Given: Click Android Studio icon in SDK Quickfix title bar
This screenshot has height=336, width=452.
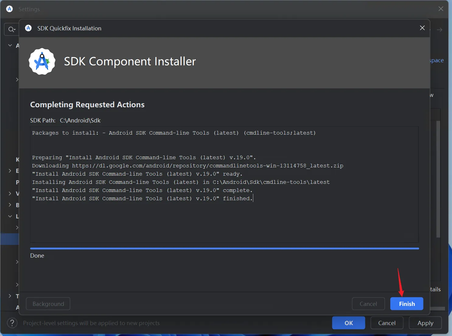Looking at the screenshot, I should click(x=28, y=28).
